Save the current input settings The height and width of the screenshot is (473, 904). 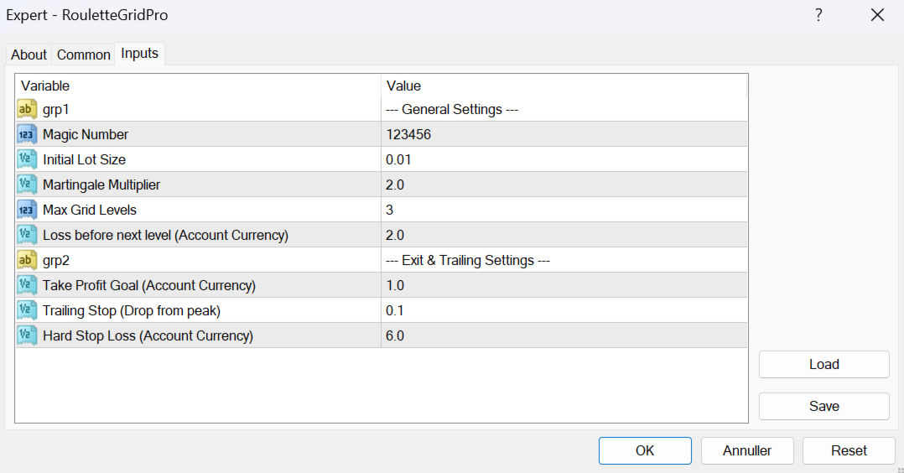pyautogui.click(x=823, y=406)
